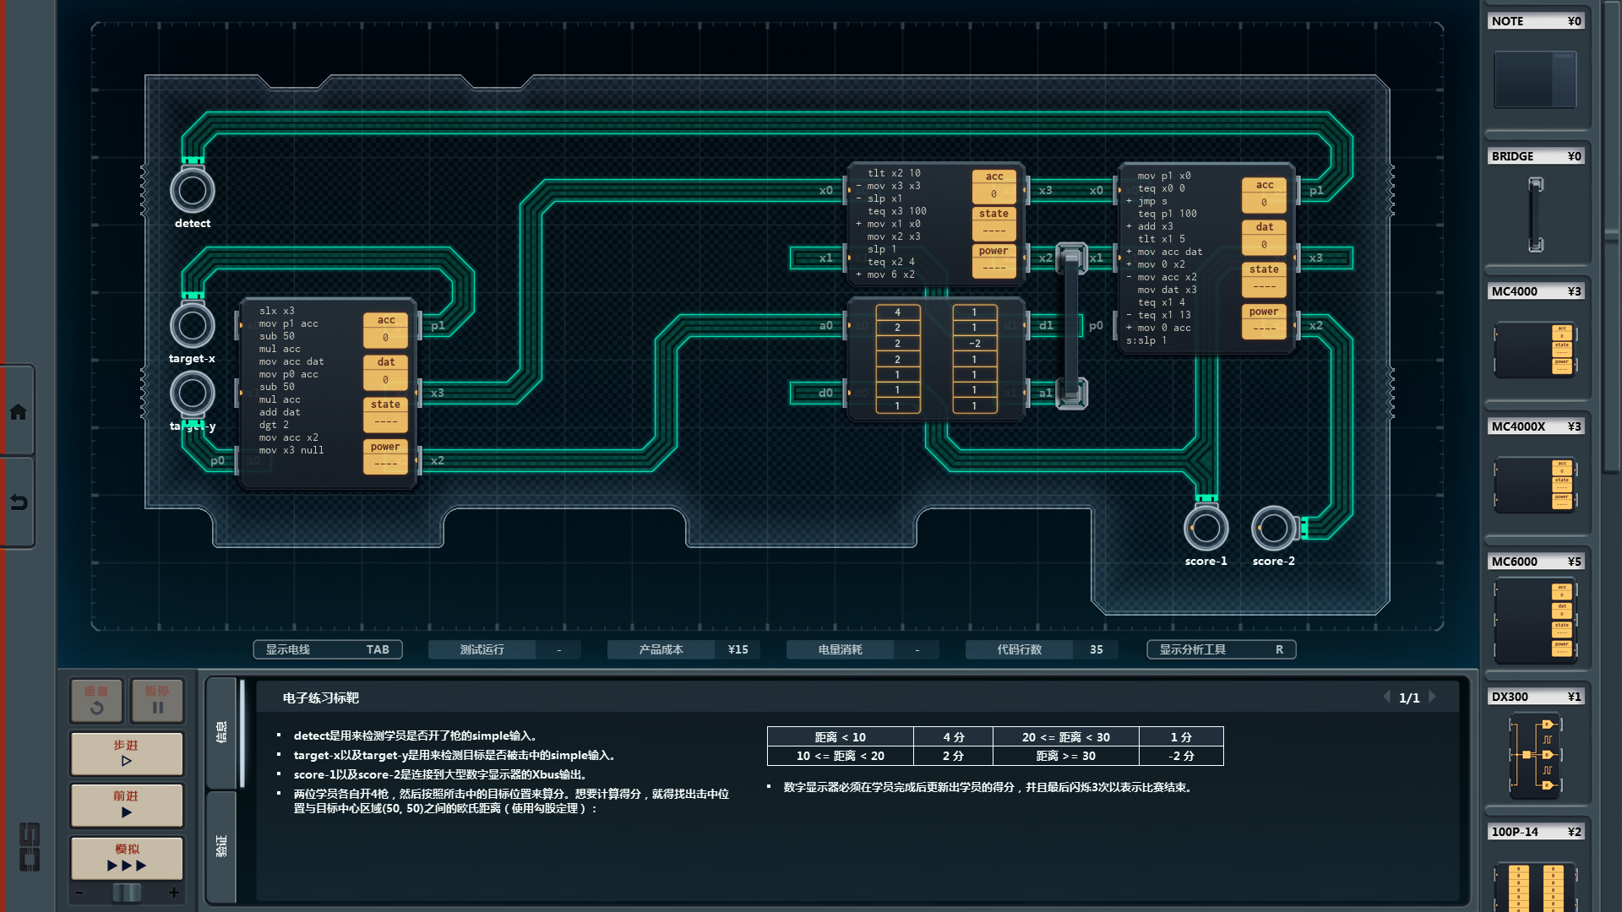Select the NOTE part thumbnail

[x=1535, y=79]
